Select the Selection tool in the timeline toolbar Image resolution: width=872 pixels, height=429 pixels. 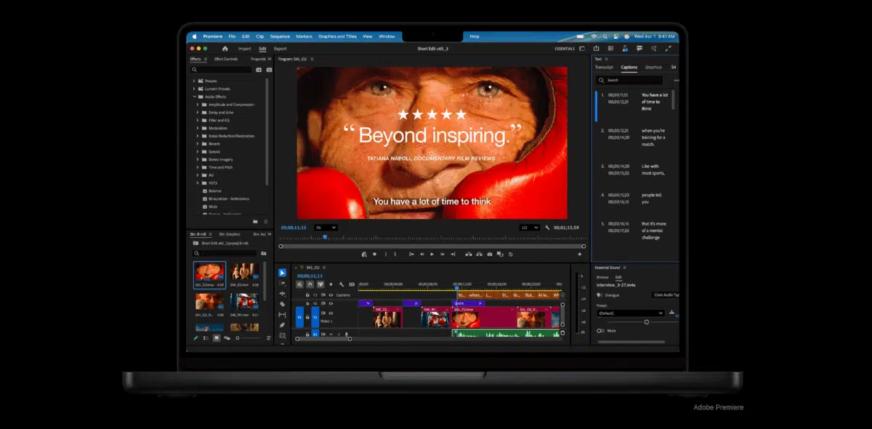(x=283, y=274)
